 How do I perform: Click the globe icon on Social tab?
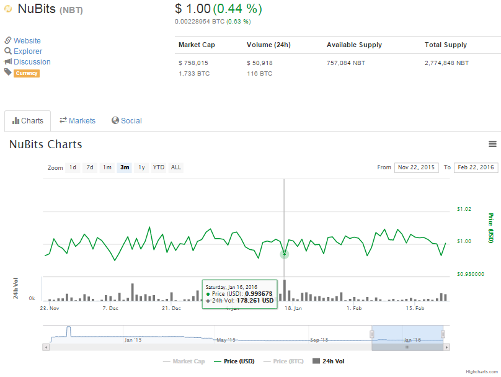[x=115, y=120]
